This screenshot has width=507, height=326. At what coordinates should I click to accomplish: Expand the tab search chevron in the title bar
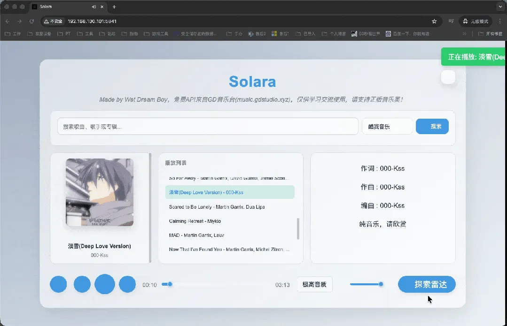click(x=499, y=7)
